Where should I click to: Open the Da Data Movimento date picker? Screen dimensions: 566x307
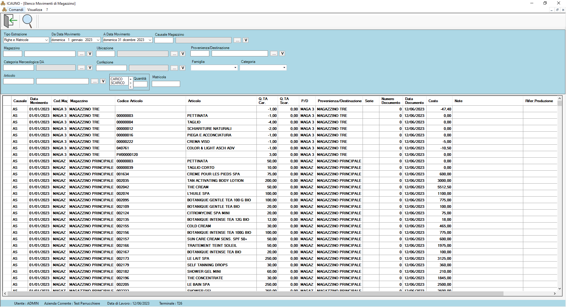click(x=98, y=40)
